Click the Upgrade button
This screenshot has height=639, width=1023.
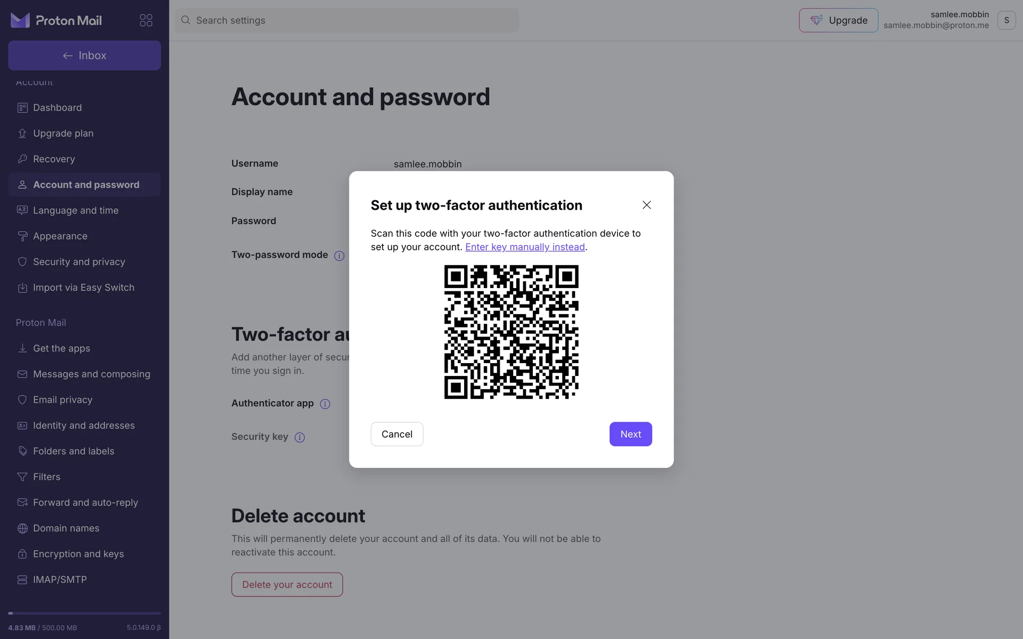pyautogui.click(x=838, y=20)
